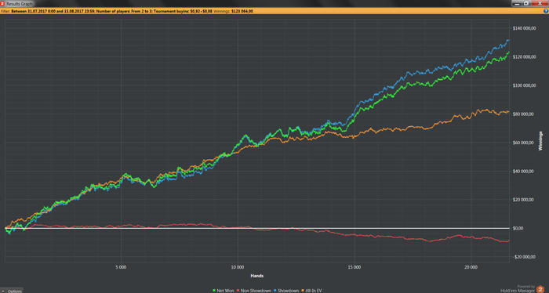Click the -$20 000,00 axis value
This screenshot has height=293, width=549.
(524, 257)
